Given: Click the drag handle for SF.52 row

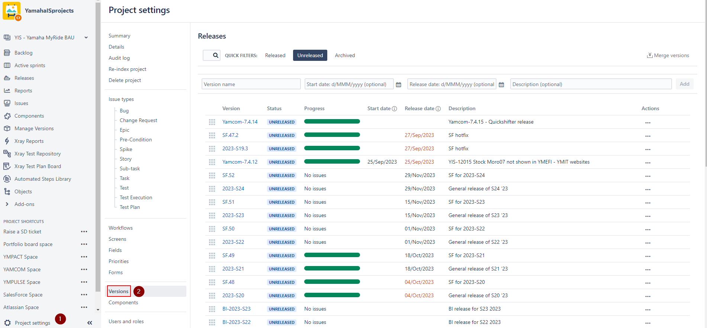Looking at the screenshot, I should click(212, 176).
